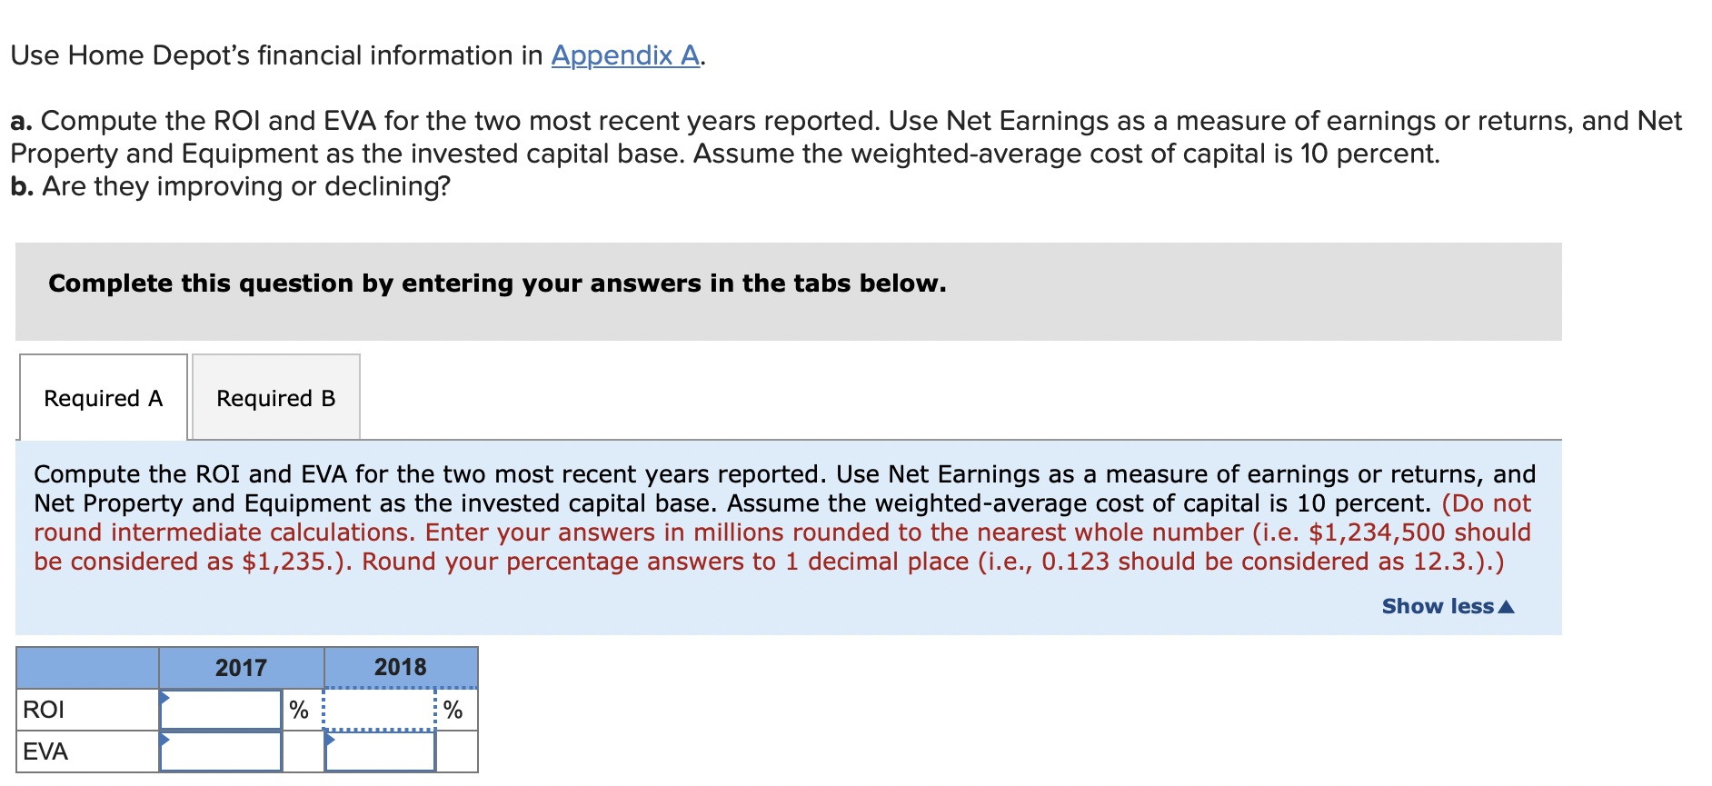Select the 2017 column header
The height and width of the screenshot is (786, 1712).
[240, 667]
